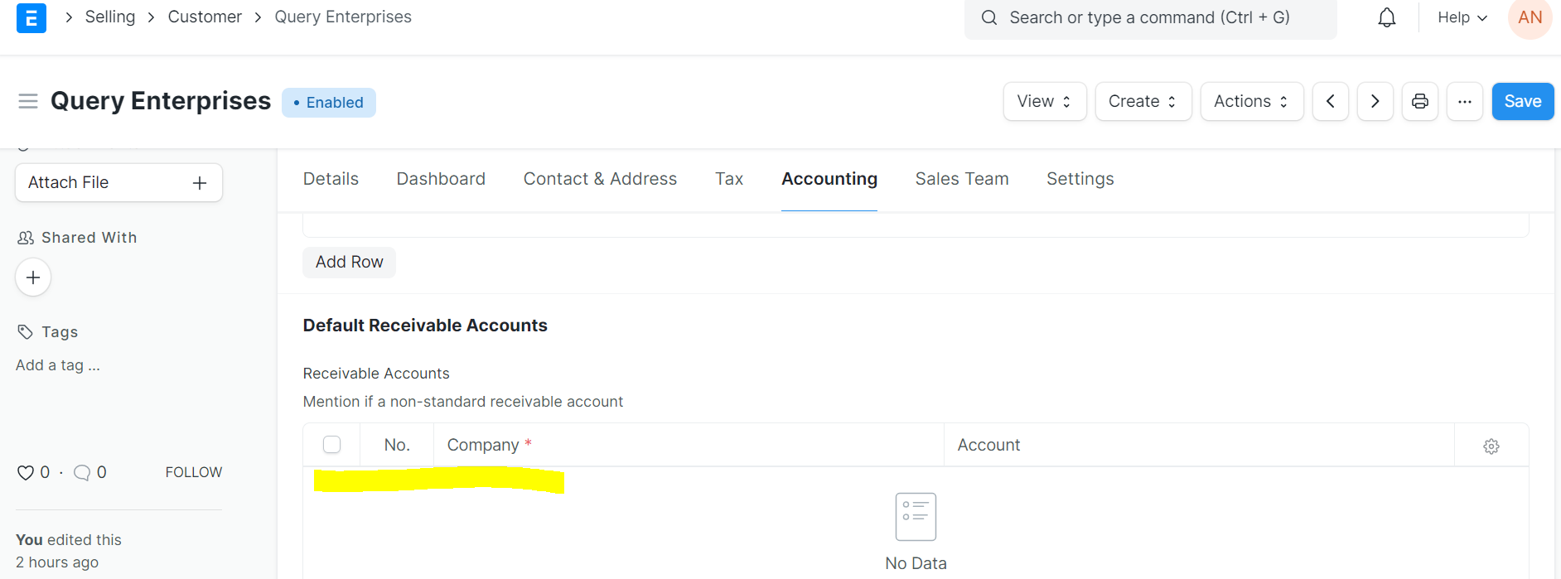Click the Enabled status badge

point(328,102)
